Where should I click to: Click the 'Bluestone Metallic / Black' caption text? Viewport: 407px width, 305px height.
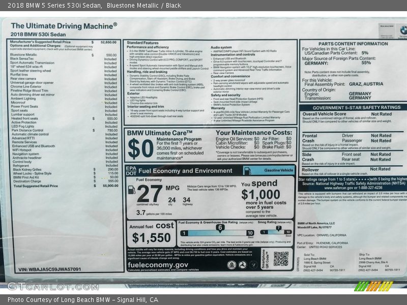(144, 5)
